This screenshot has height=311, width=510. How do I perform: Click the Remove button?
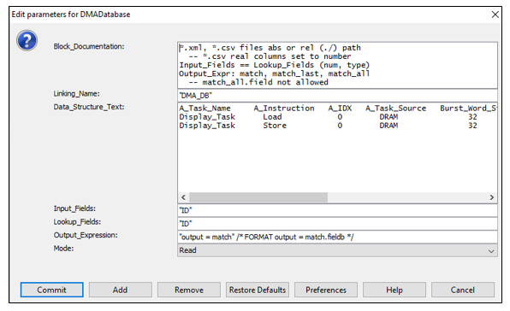click(x=189, y=290)
